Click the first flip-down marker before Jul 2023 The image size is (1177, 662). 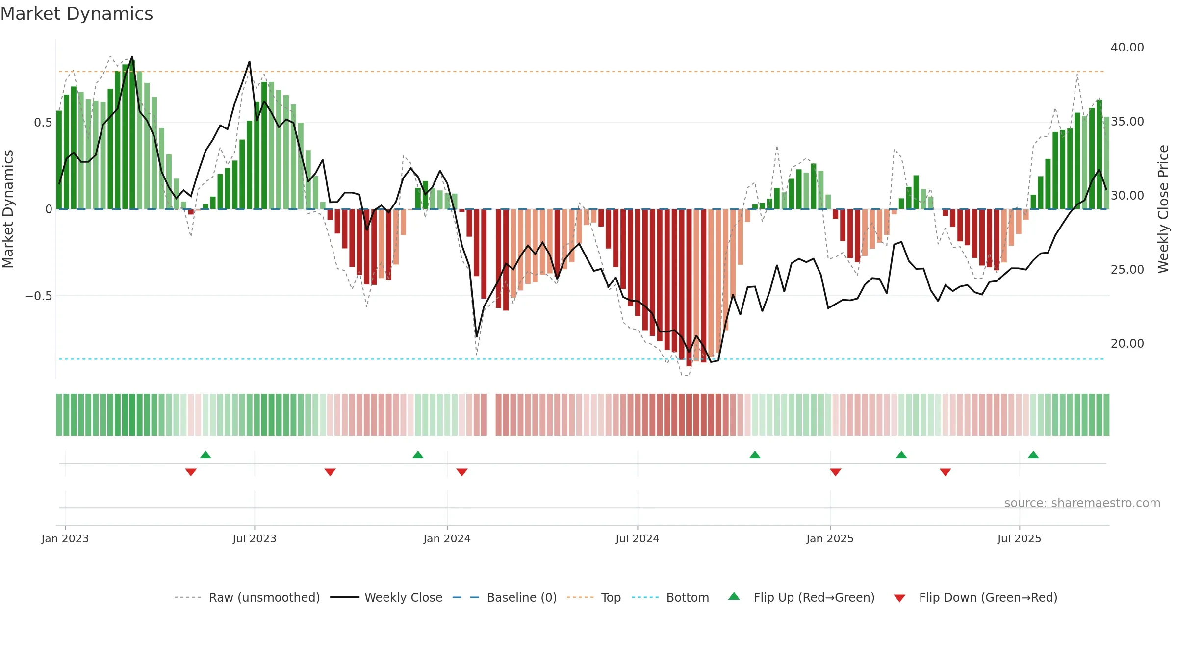tap(191, 472)
